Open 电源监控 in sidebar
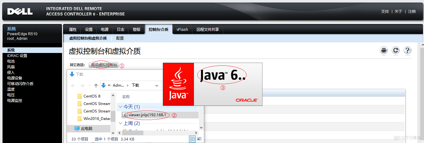This screenshot has width=424, height=143. tap(15, 101)
